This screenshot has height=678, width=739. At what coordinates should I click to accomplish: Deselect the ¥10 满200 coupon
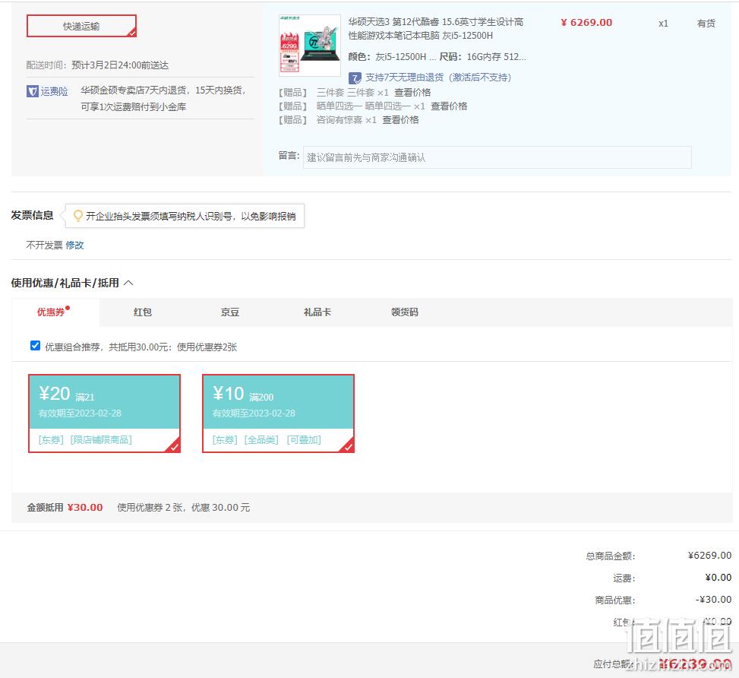[278, 413]
